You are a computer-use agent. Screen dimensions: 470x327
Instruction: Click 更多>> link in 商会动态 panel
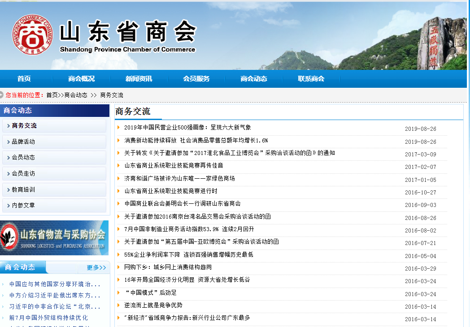96,267
